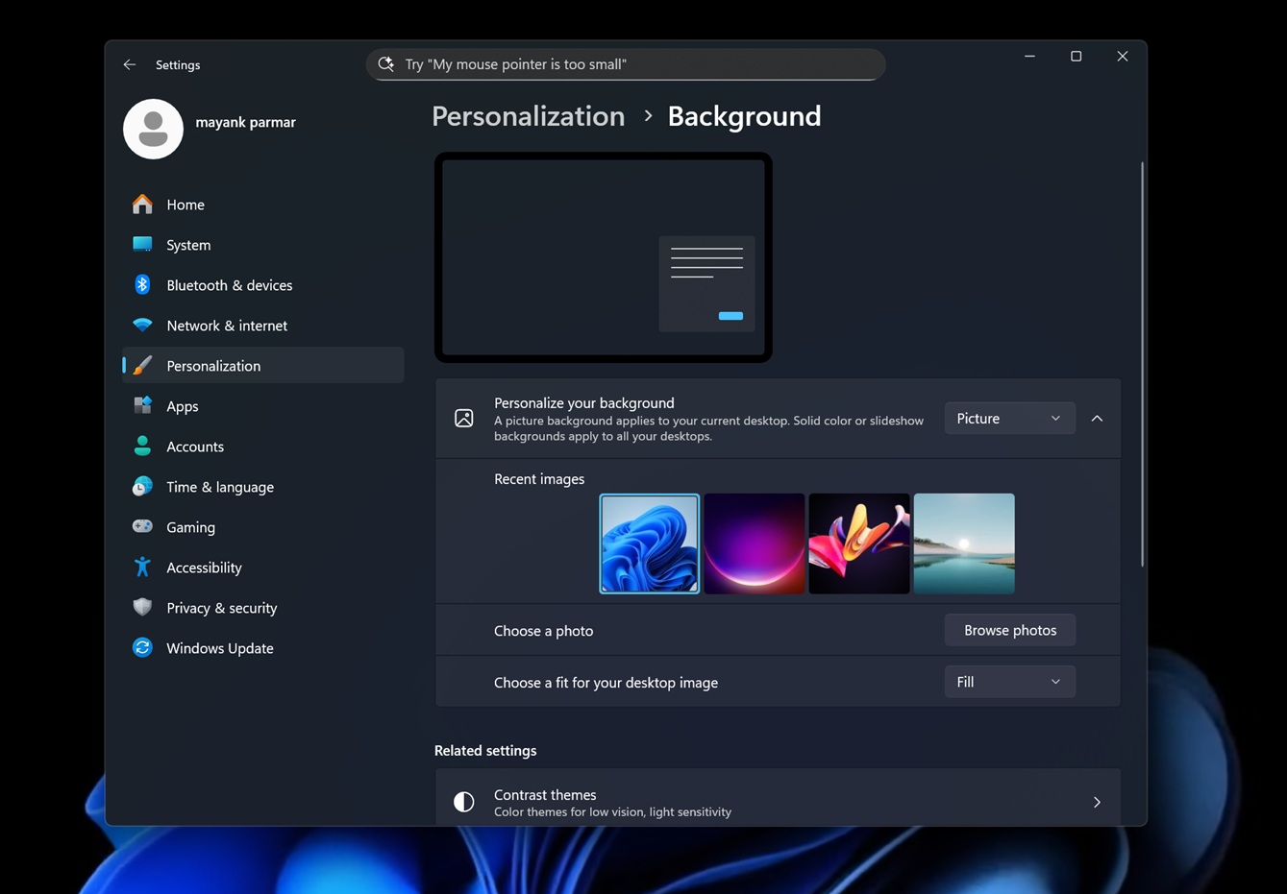Open the background type Picture dropdown
Screen dimensions: 1287x894
coord(1009,418)
